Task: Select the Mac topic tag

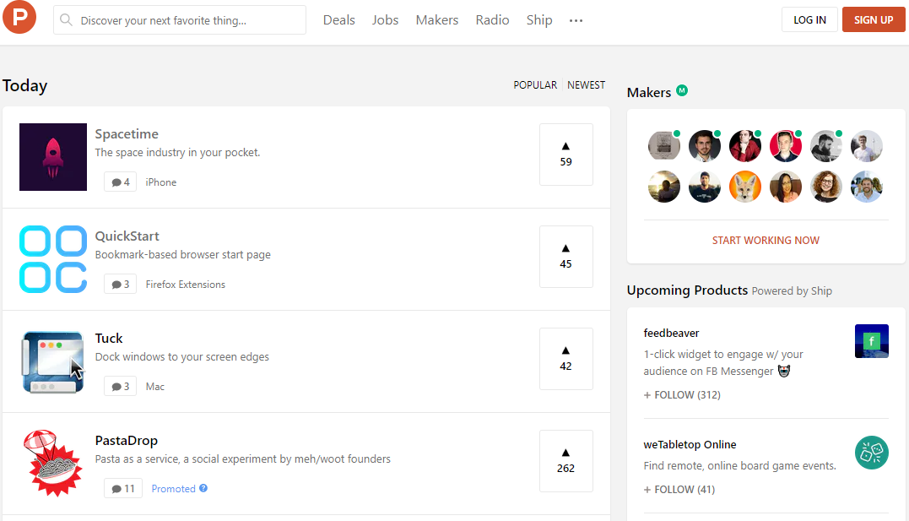Action: (x=154, y=387)
